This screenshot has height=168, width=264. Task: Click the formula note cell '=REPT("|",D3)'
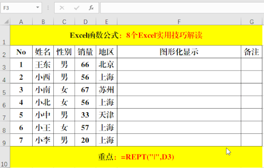click(x=136, y=157)
